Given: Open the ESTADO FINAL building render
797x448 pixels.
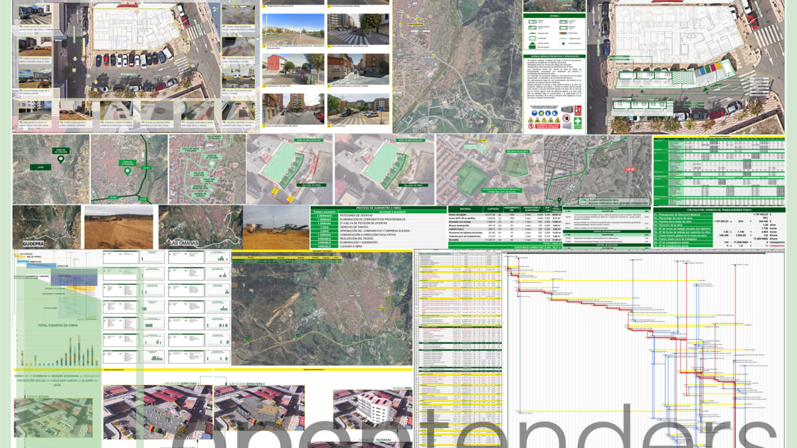Looking at the screenshot, I should [373, 408].
